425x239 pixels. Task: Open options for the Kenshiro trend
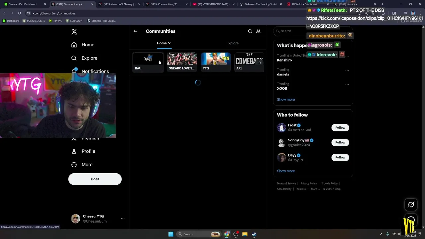[347, 56]
